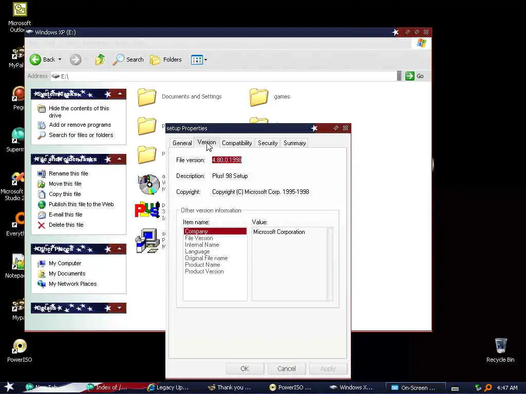Select the CD disc image file icon
Viewport: 526px width, 394px height.
149,184
